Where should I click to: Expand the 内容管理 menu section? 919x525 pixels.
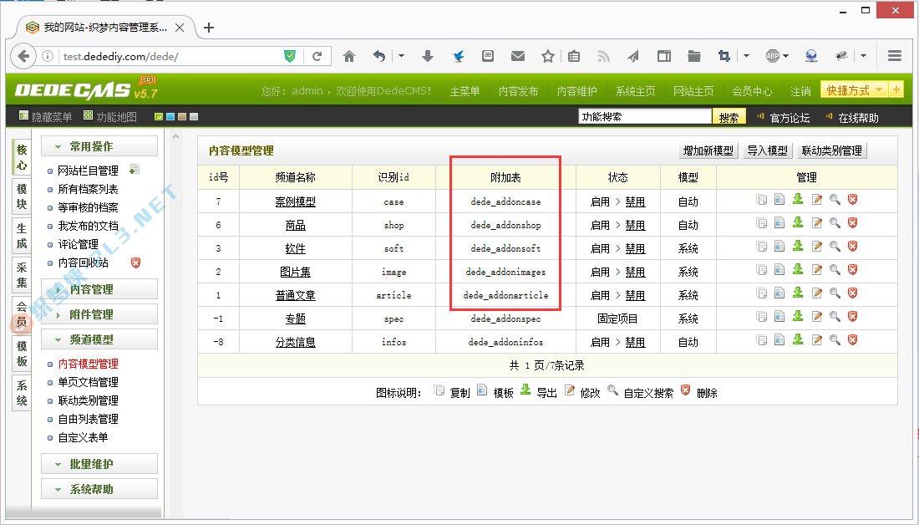pos(92,289)
